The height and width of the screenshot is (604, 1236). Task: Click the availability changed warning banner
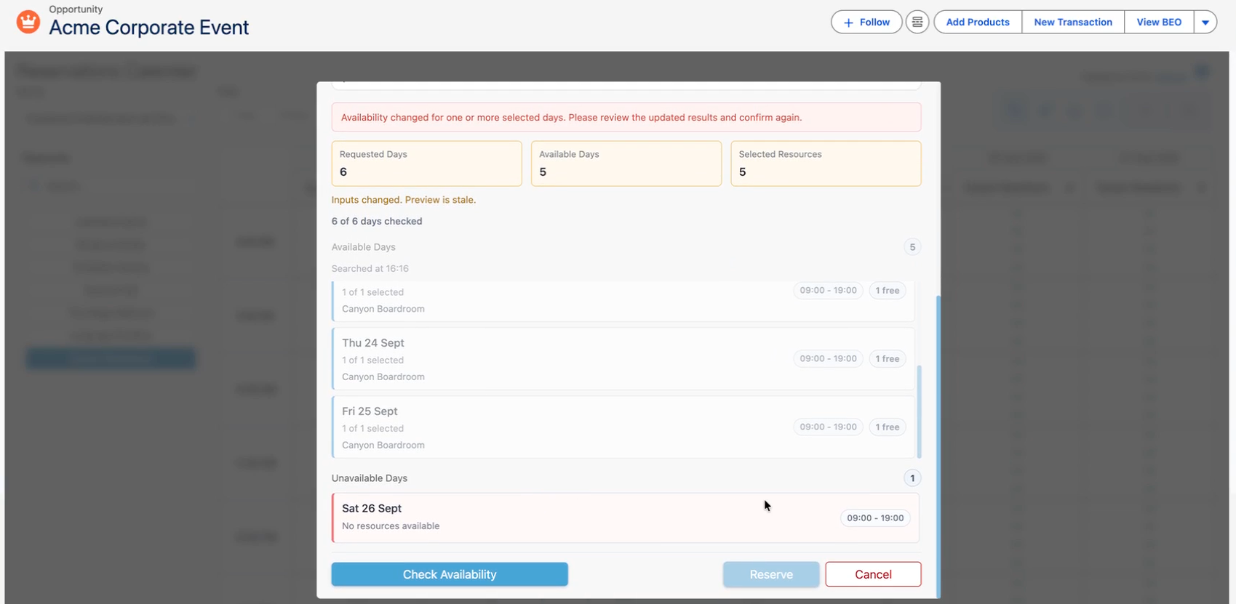point(626,117)
